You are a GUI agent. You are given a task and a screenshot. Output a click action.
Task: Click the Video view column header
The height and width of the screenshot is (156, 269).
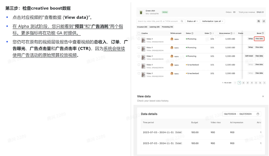click(x=216, y=122)
